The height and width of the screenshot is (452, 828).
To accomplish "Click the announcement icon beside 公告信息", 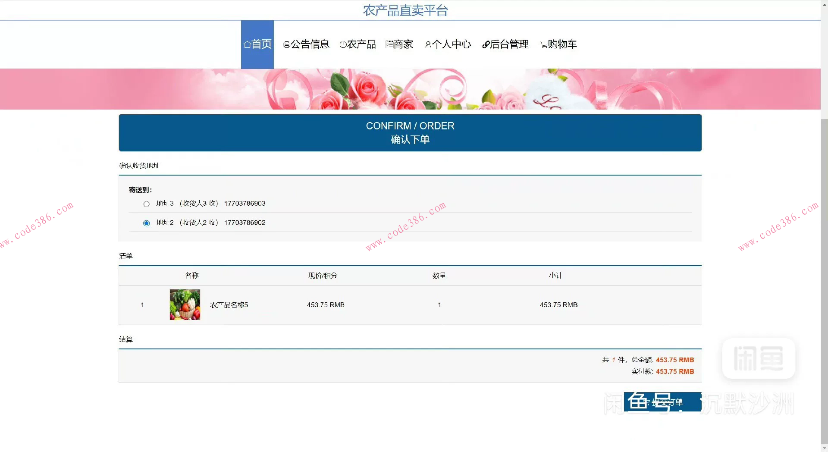I will coord(286,44).
